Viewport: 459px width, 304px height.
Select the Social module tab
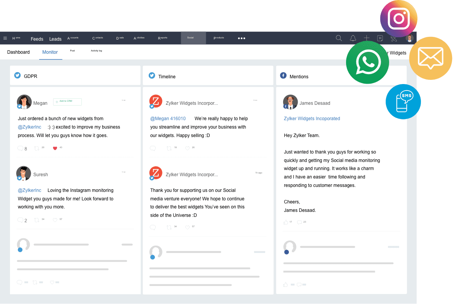[x=193, y=38]
